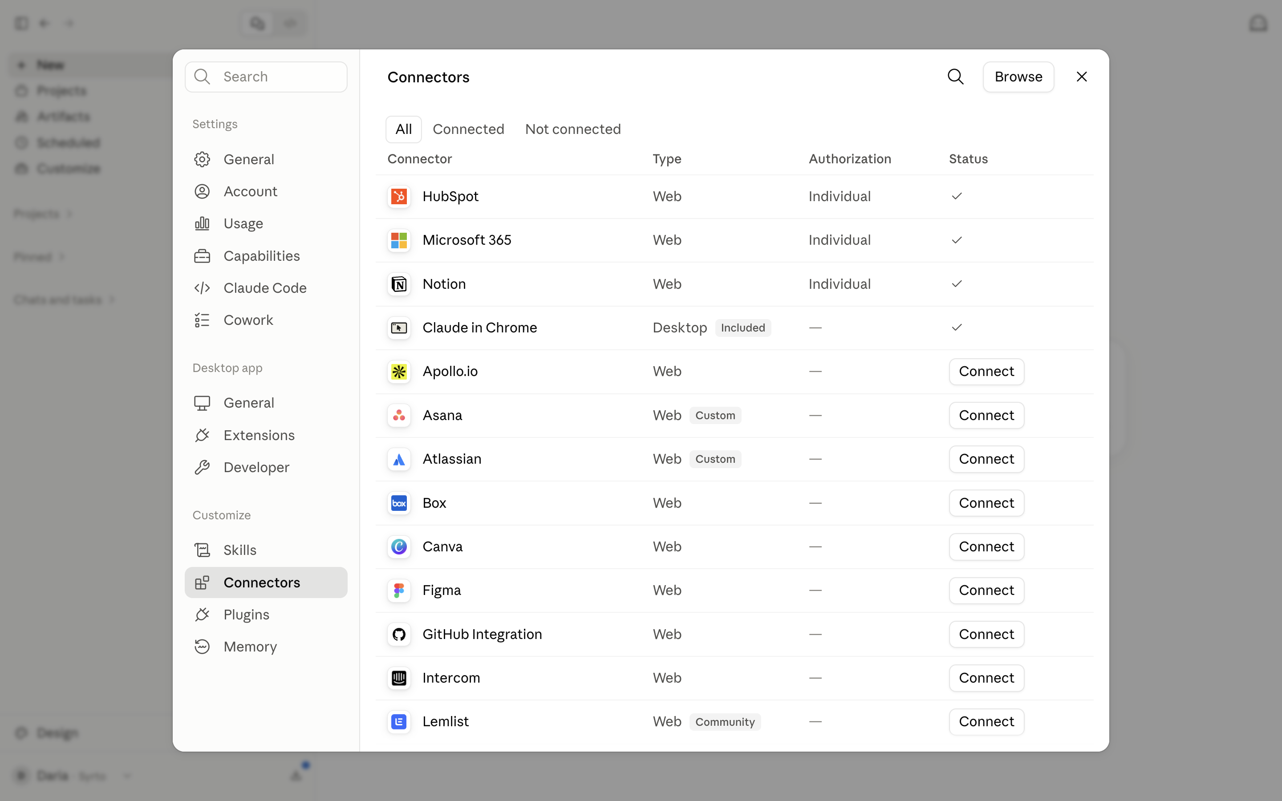Click the GitHub Integration name
This screenshot has width=1282, height=801.
click(x=482, y=634)
